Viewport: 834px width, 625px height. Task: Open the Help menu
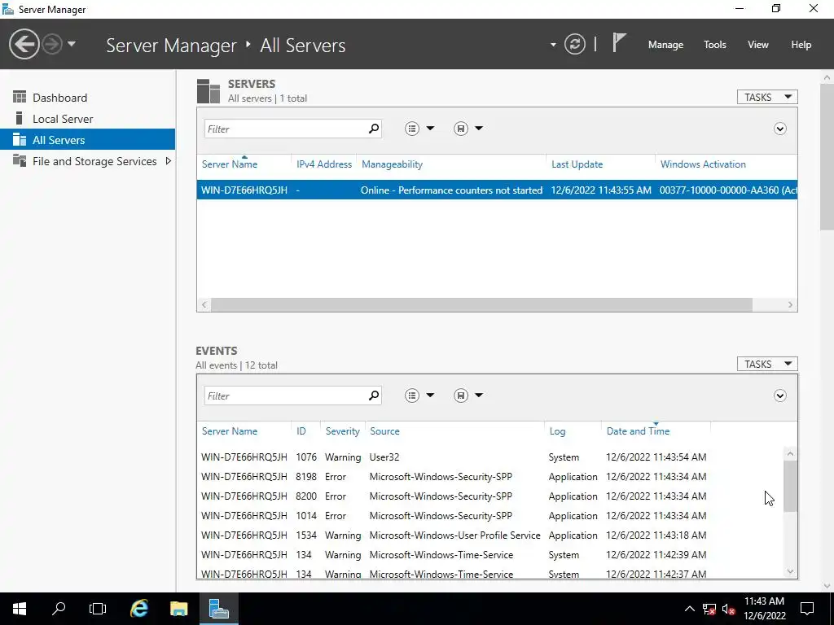(x=801, y=45)
